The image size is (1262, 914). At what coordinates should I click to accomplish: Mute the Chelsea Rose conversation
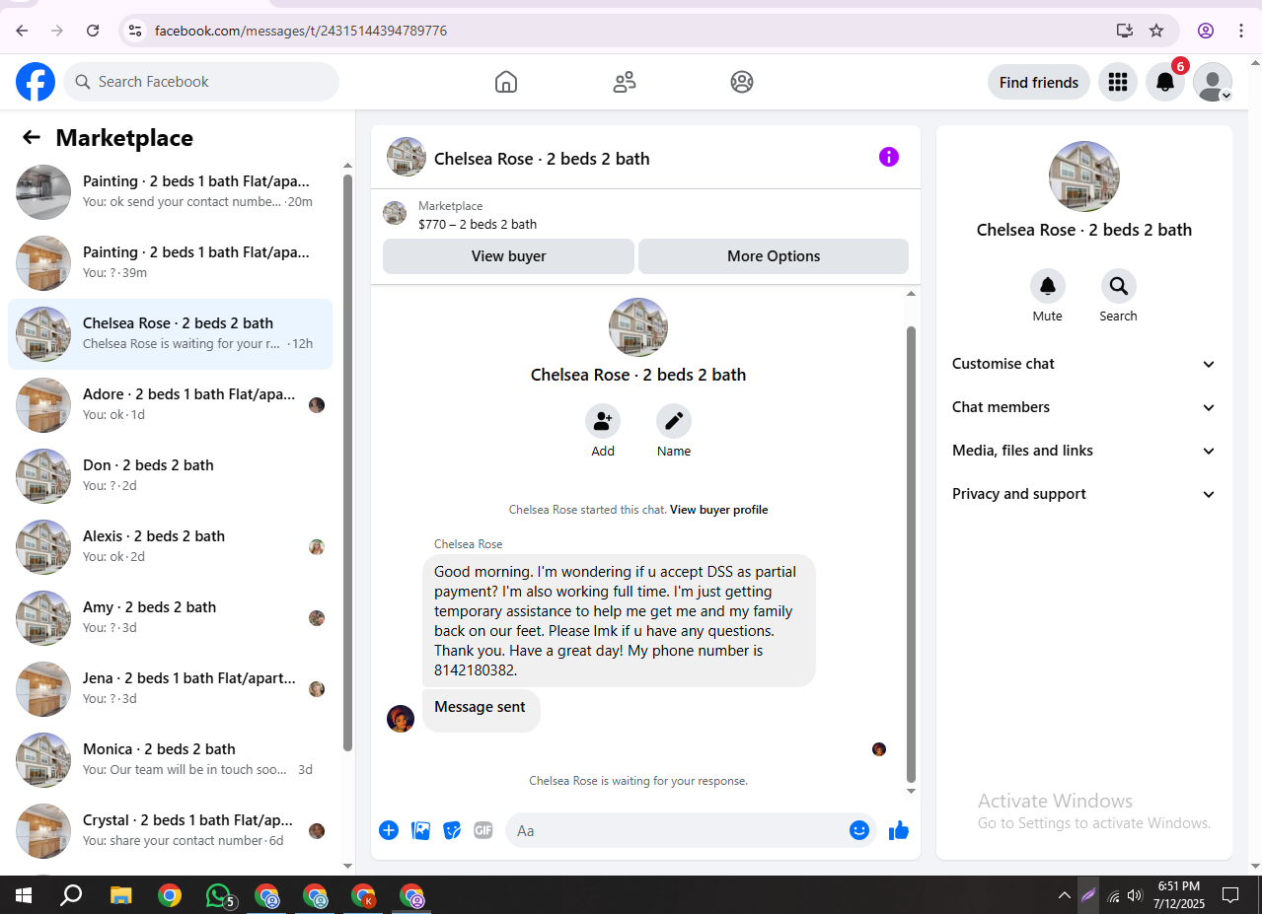(x=1048, y=286)
